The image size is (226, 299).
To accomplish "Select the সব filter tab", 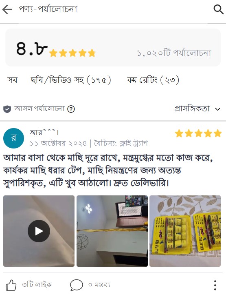I will pos(12,80).
